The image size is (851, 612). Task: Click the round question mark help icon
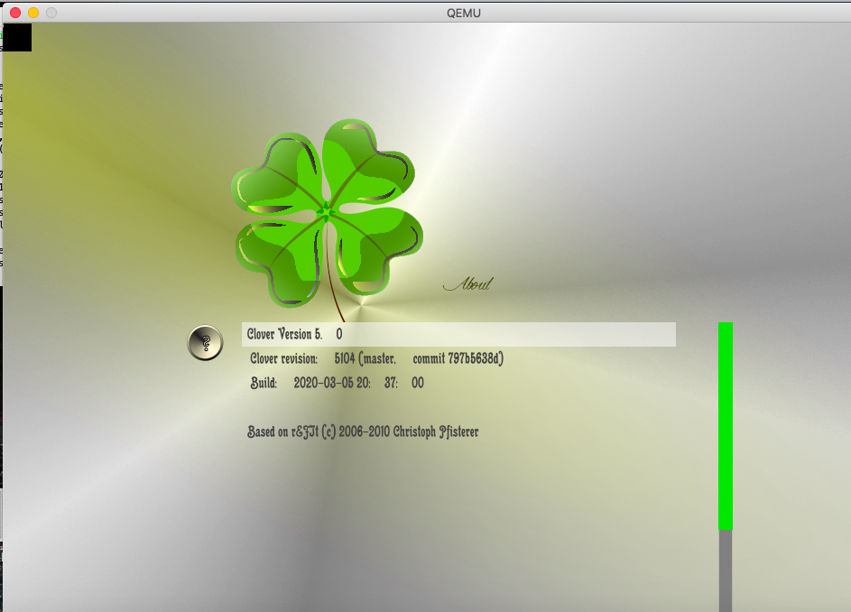[x=205, y=343]
